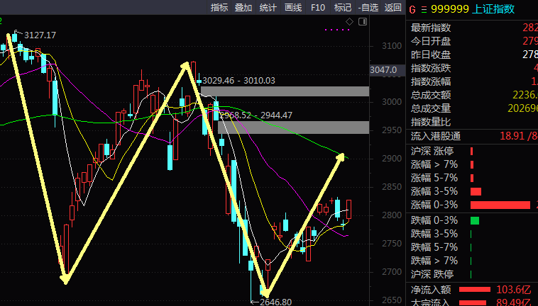Click the 返回 back button

pyautogui.click(x=393, y=8)
